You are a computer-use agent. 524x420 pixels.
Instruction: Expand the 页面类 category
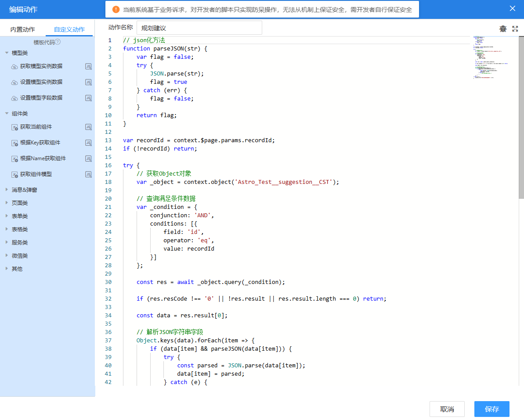[7, 203]
